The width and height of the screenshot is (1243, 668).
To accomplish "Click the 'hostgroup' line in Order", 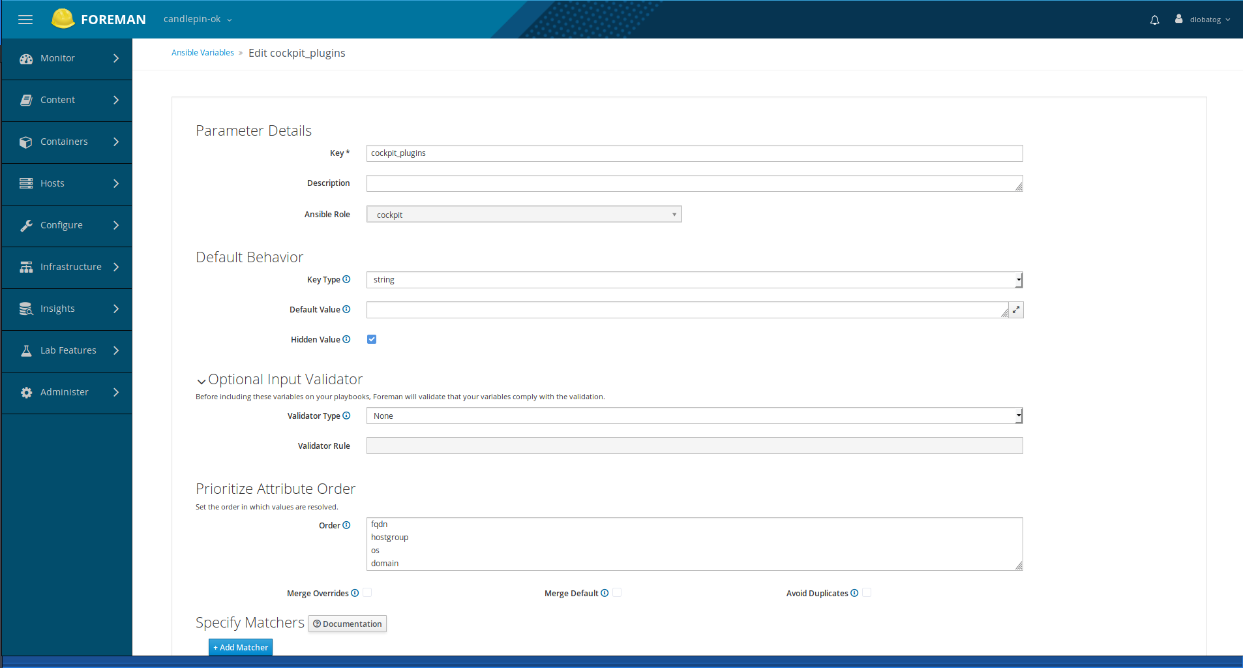I will (390, 538).
